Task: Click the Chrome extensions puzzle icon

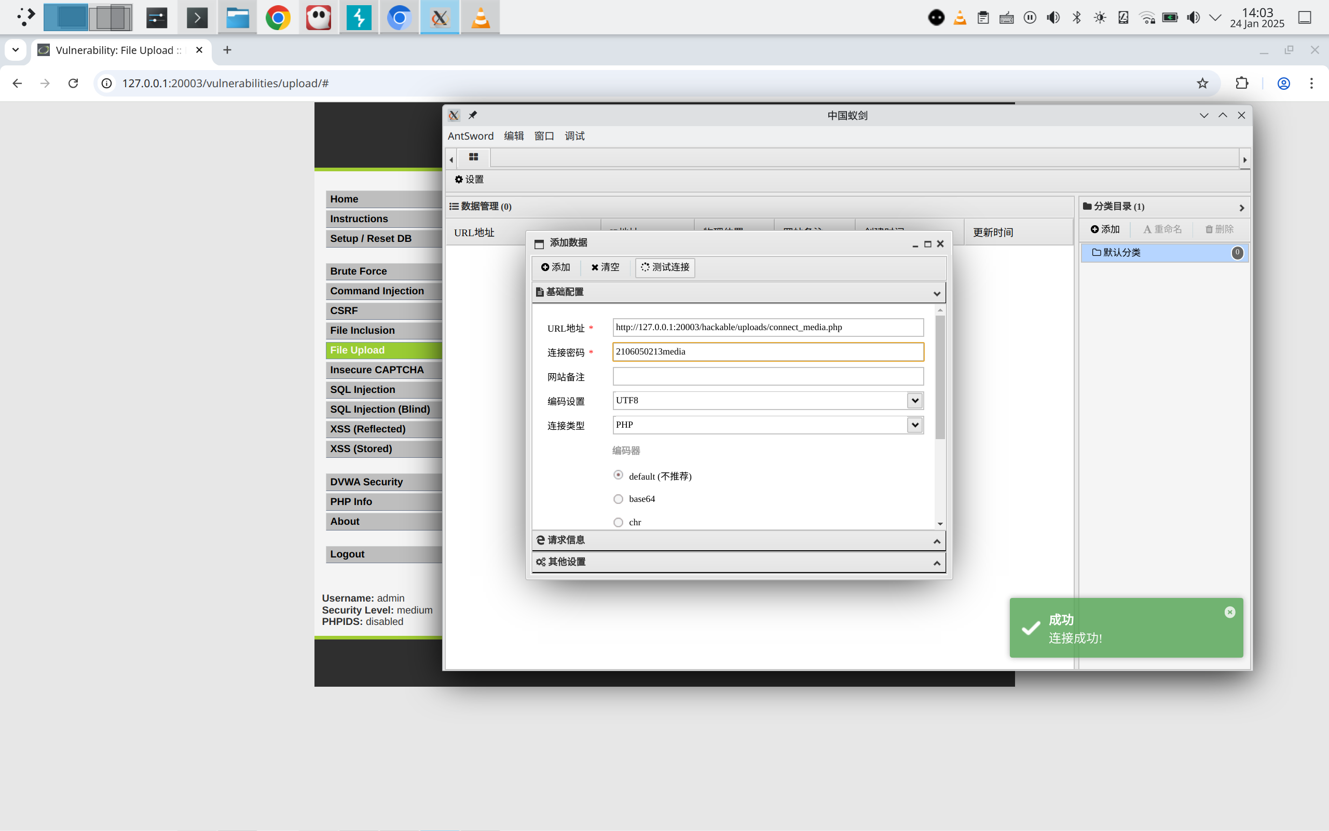Action: pyautogui.click(x=1242, y=83)
